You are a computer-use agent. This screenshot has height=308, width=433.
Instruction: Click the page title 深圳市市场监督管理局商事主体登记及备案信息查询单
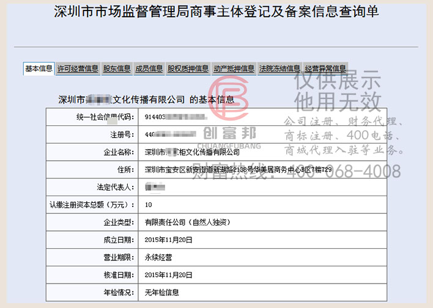coord(216,12)
